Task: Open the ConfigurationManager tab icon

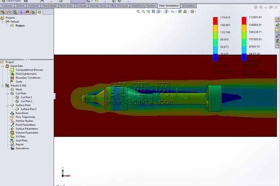Action: click(x=15, y=12)
